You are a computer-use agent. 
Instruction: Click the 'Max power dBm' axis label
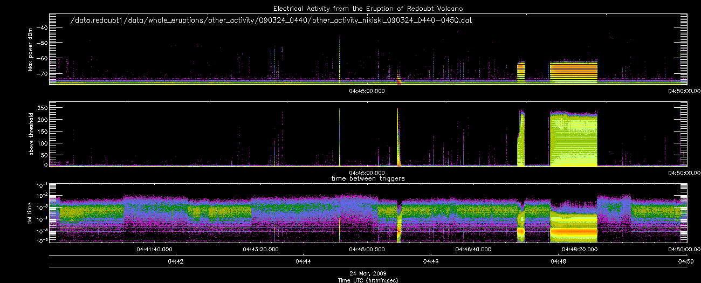tap(31, 49)
